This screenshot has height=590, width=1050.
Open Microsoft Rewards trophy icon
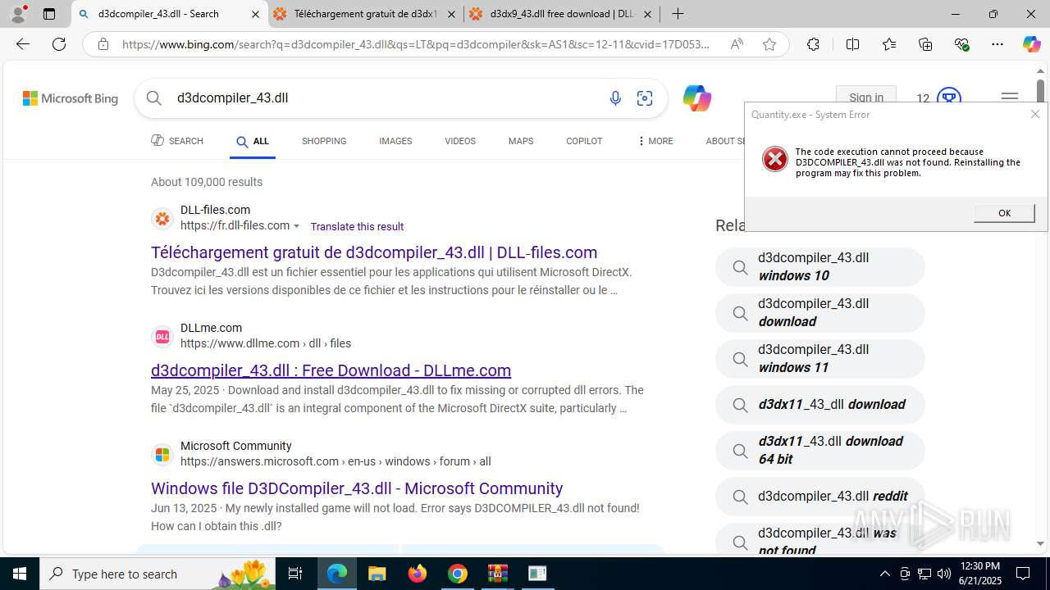coord(948,98)
